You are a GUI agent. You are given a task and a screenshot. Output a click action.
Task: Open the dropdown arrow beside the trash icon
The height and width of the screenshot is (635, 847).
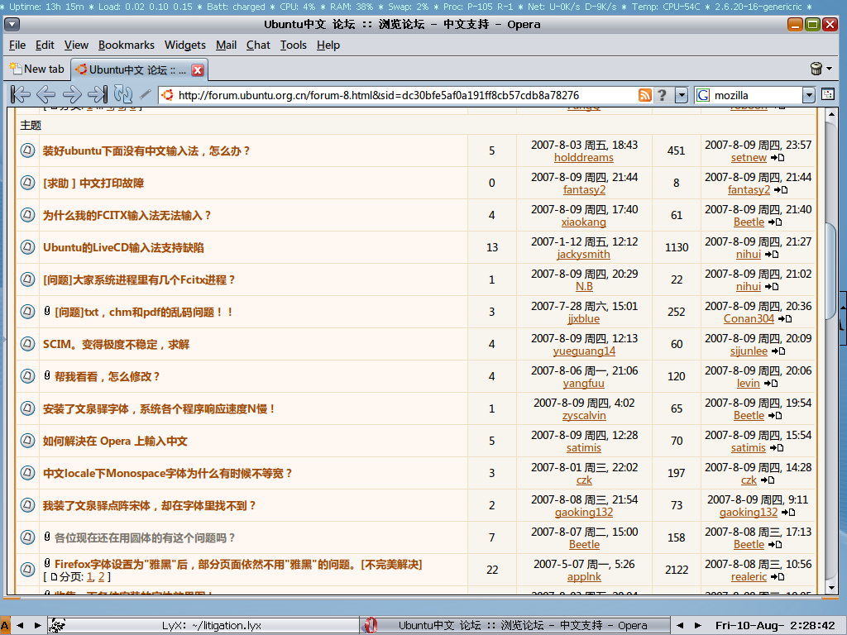pos(830,69)
